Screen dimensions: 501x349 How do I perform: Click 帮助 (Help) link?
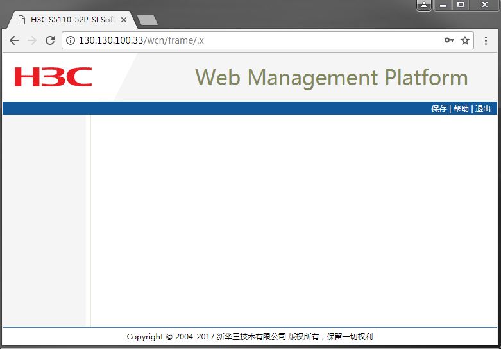(x=461, y=109)
